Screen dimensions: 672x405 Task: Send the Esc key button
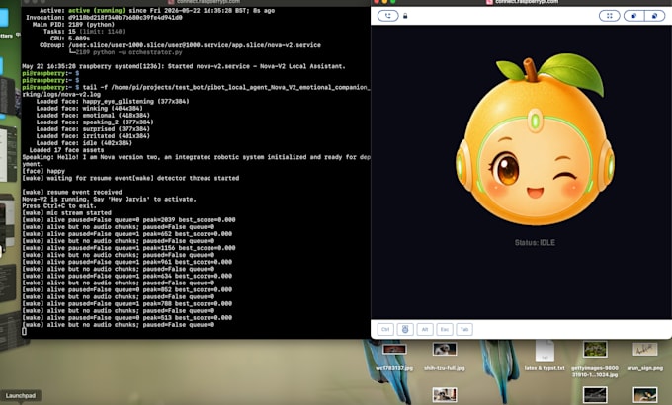[x=445, y=329]
